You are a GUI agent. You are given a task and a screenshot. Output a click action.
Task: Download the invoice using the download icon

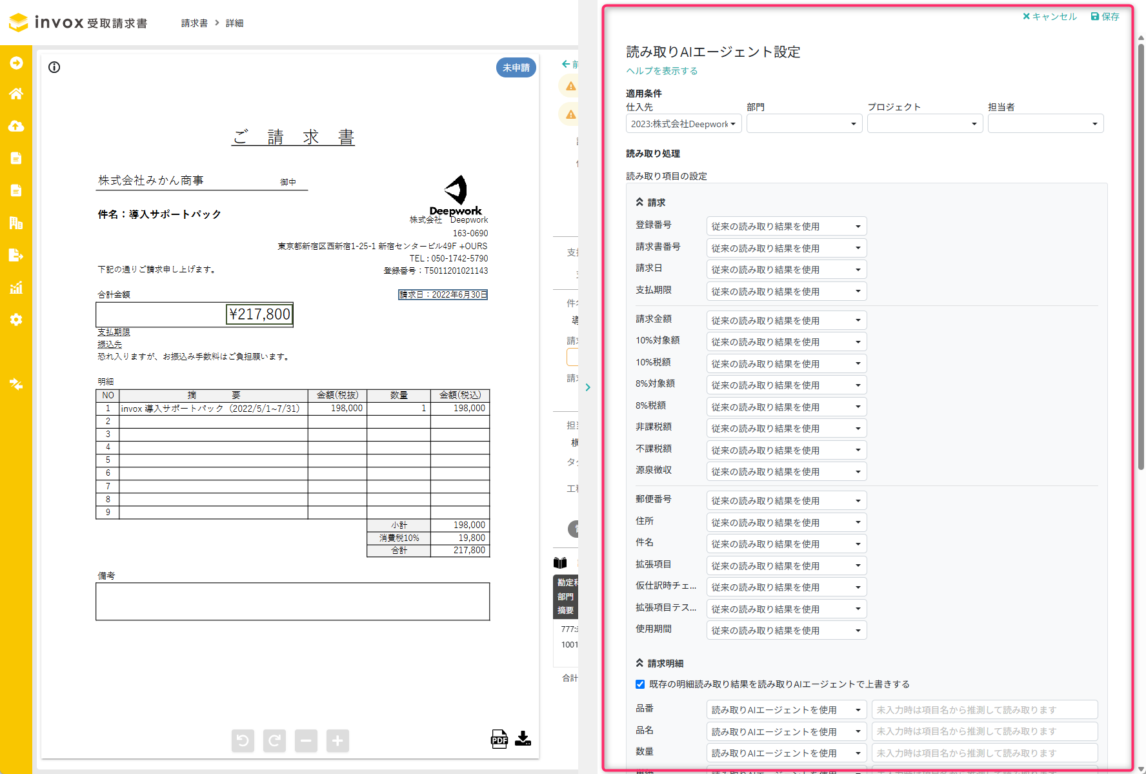[x=523, y=740]
